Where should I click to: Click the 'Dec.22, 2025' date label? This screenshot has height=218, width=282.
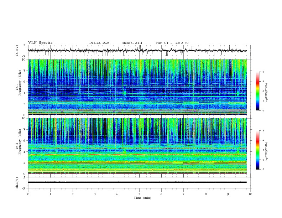99,43
